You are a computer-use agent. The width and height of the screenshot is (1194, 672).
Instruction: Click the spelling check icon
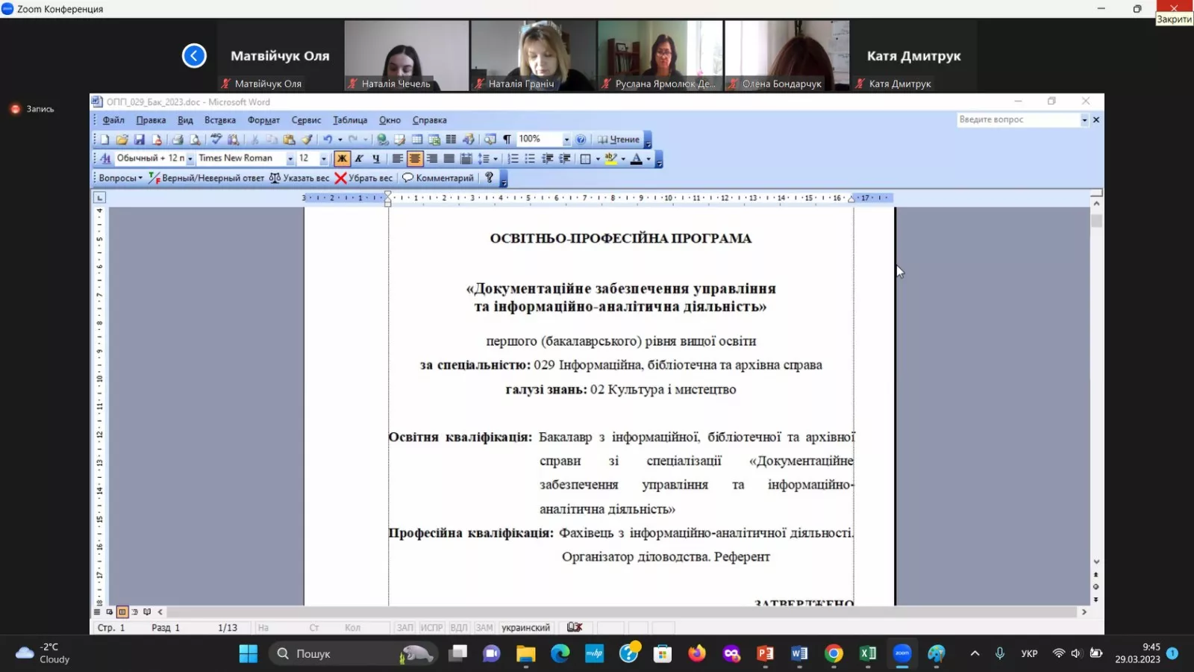(x=216, y=140)
